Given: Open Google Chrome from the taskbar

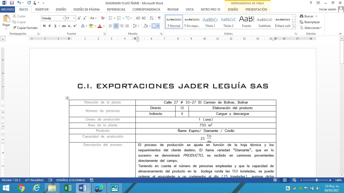Looking at the screenshot, I should click(21, 188).
